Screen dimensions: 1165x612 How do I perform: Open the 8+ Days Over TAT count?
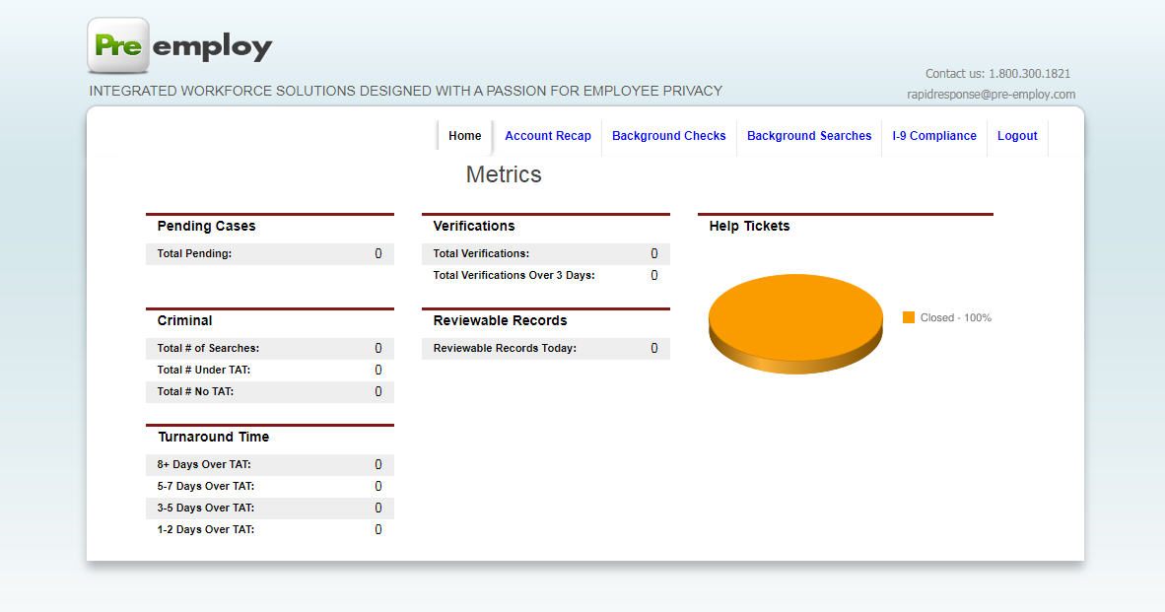[x=377, y=464]
